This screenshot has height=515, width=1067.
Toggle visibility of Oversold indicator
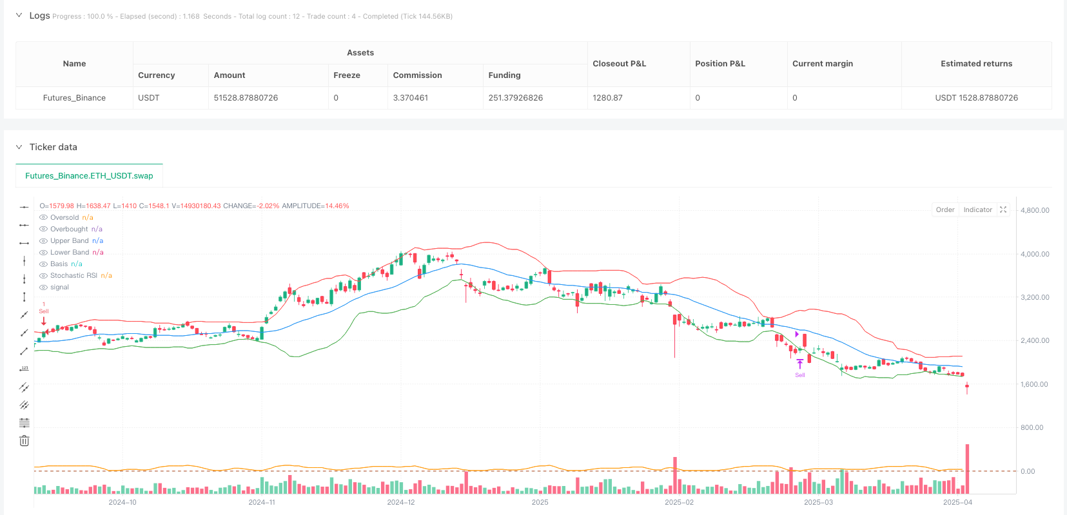pyautogui.click(x=44, y=218)
